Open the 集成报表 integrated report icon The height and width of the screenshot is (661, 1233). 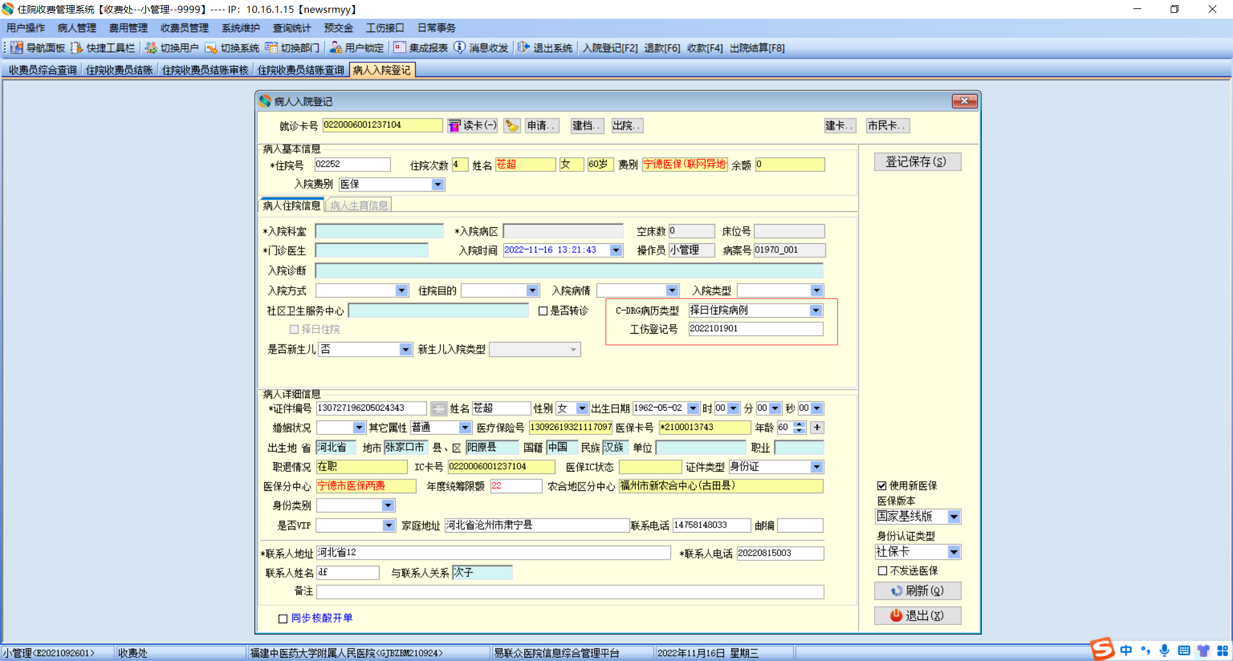point(399,48)
